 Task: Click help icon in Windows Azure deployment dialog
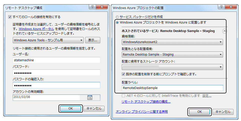[x=221, y=7]
